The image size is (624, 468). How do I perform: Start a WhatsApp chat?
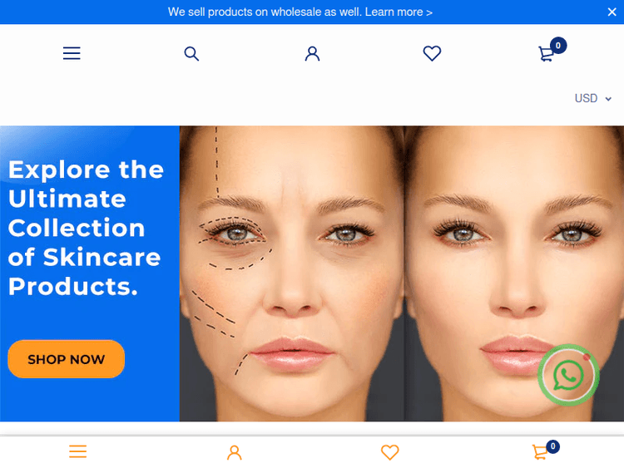[569, 375]
